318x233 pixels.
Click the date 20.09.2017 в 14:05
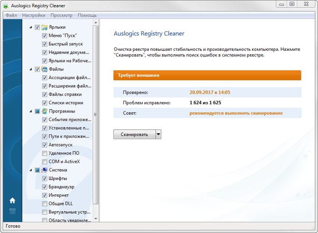pos(210,92)
